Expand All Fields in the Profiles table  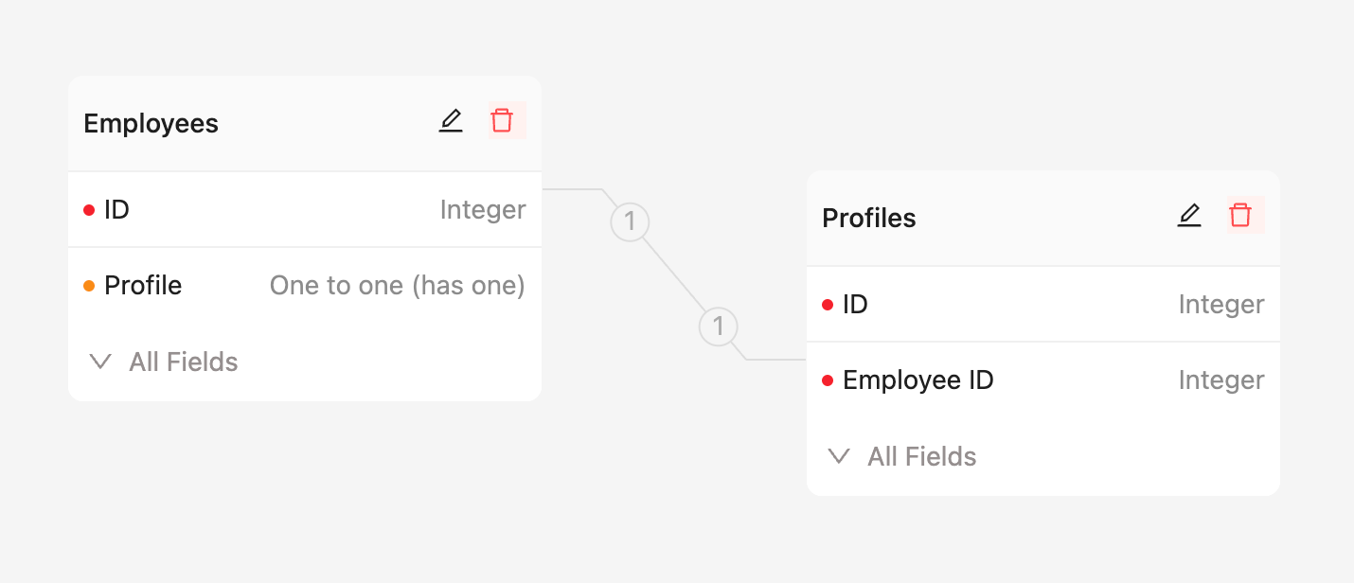(x=901, y=456)
